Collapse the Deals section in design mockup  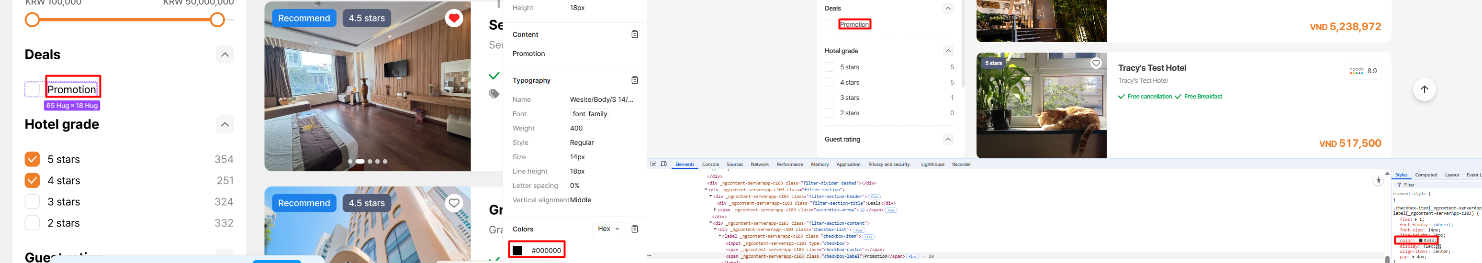click(x=225, y=55)
